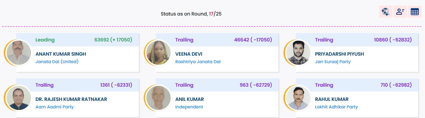Image resolution: width=425 pixels, height=118 pixels.
Task: Select the VEENA DEVI candidate name
Action: pyautogui.click(x=189, y=54)
